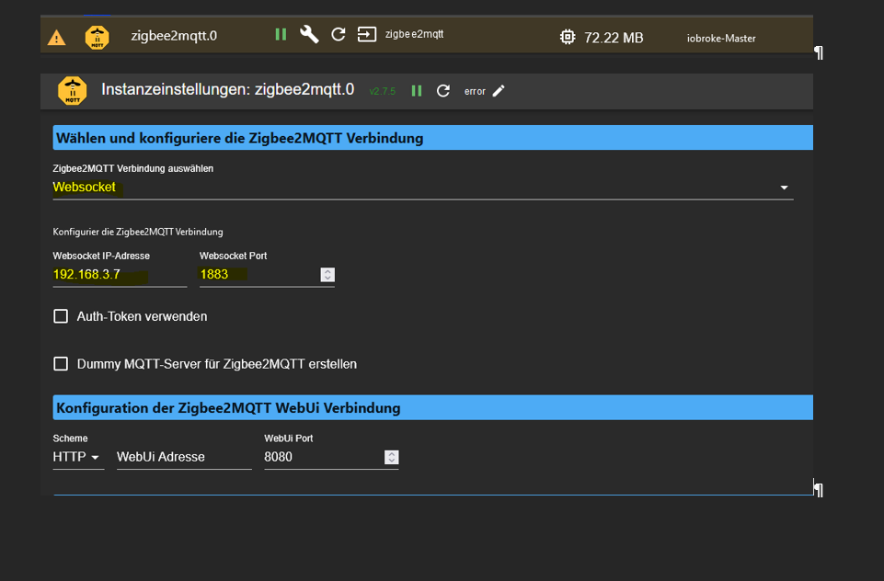Click the 72.22 MB memory value
The image size is (884, 581).
pyautogui.click(x=614, y=38)
